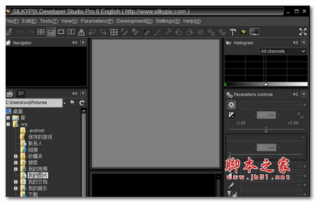Viewport: 316px width, 203px height.
Task: Open the All channels histogram dropdown
Action: 283,51
